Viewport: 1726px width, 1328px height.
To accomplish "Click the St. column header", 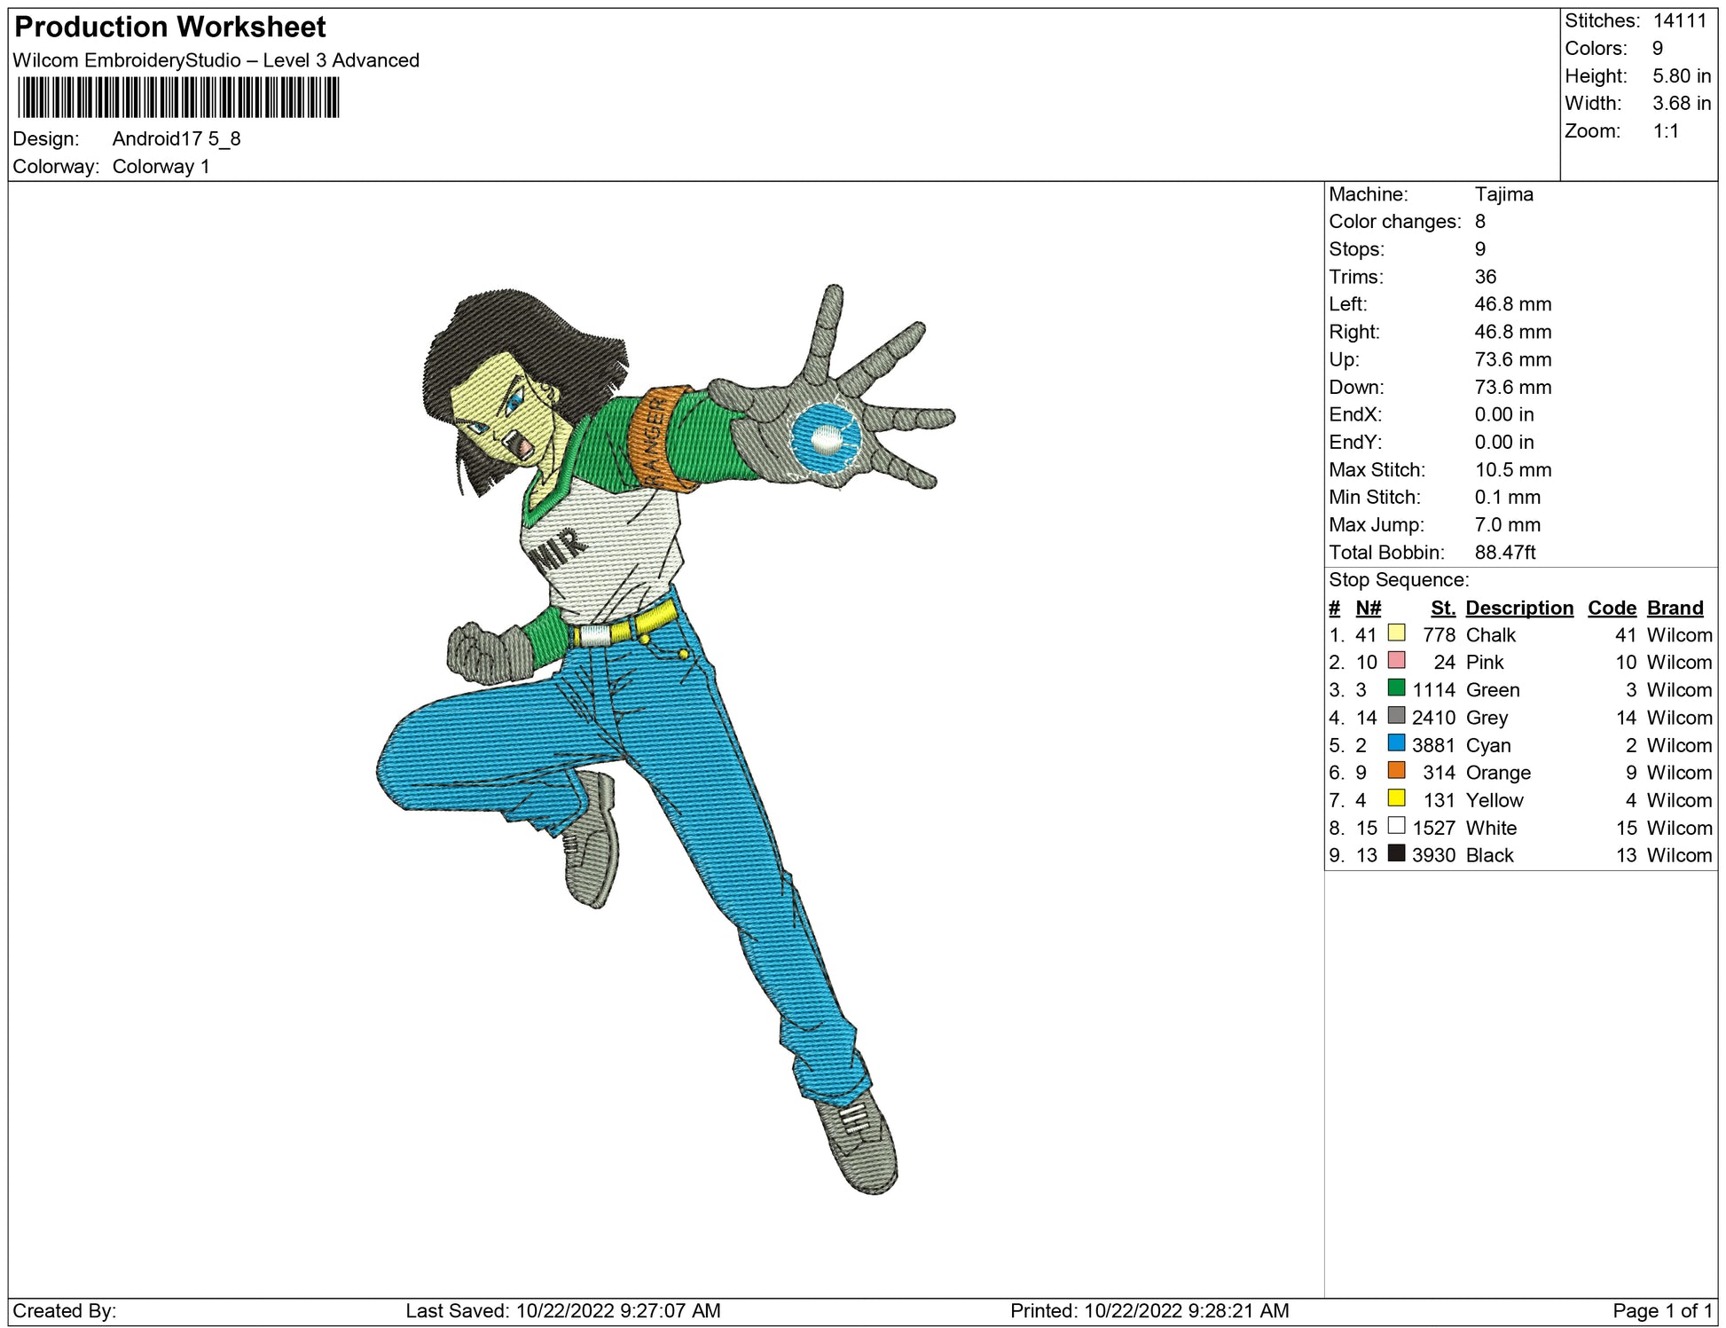I will tap(1442, 608).
